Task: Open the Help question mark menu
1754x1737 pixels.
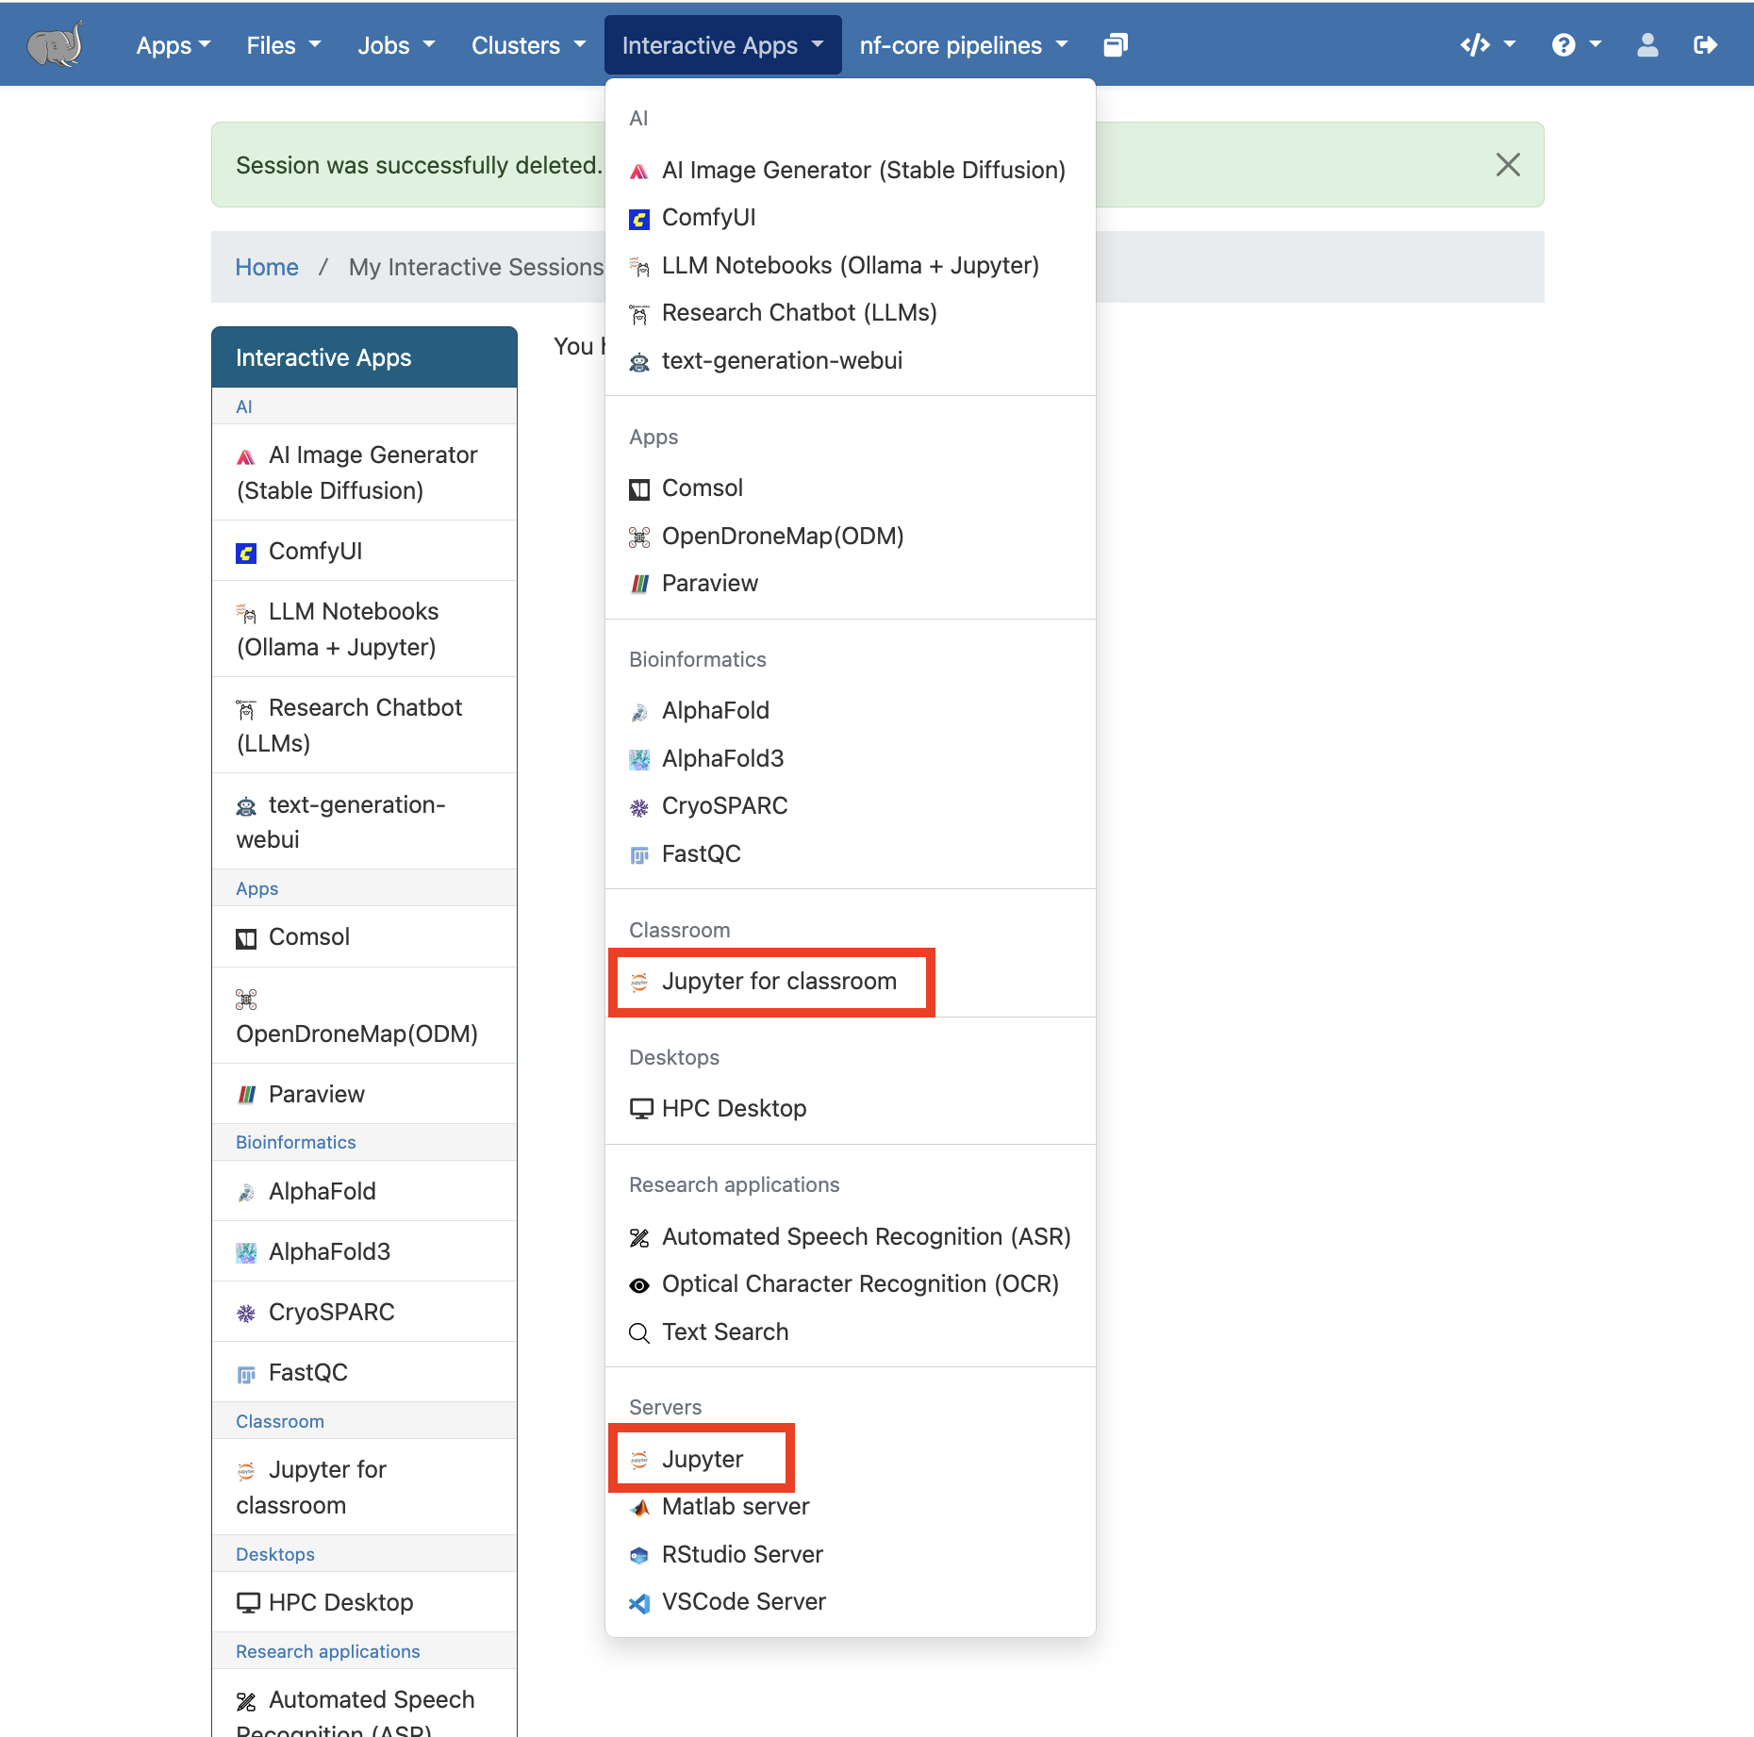Action: (1576, 45)
